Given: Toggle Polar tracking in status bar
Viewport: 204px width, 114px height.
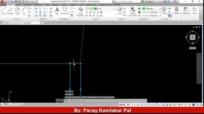Looking at the screenshot, I should coord(142,105).
